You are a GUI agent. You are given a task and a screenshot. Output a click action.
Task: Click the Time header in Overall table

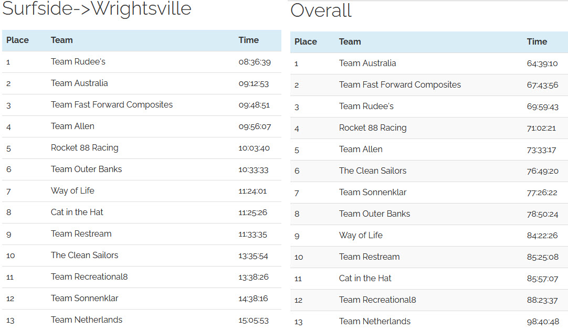tap(537, 42)
